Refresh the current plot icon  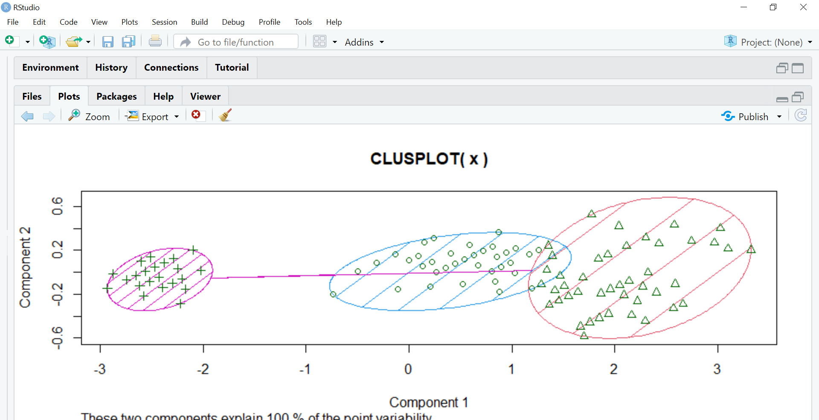(801, 115)
